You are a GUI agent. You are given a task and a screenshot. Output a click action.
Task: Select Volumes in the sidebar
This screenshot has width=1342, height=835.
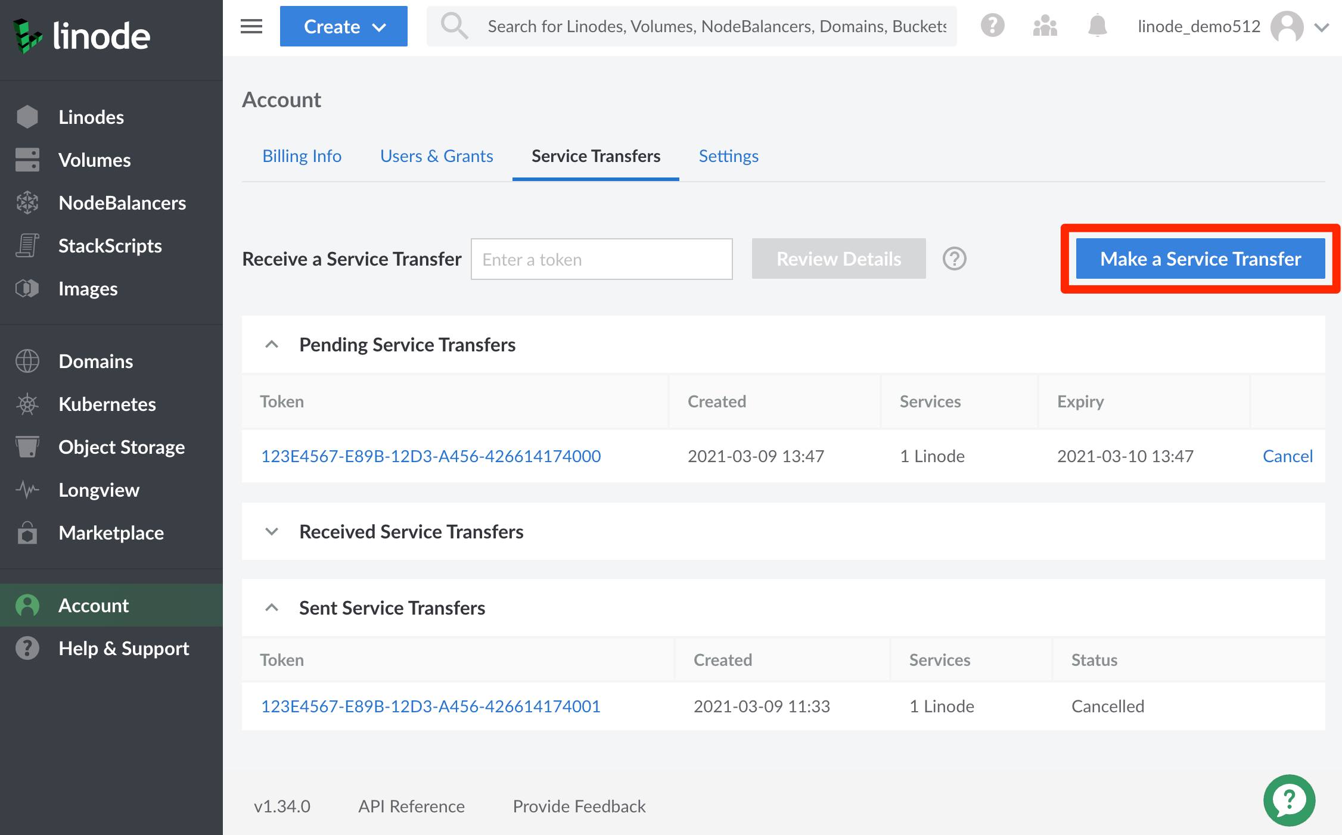click(x=94, y=160)
